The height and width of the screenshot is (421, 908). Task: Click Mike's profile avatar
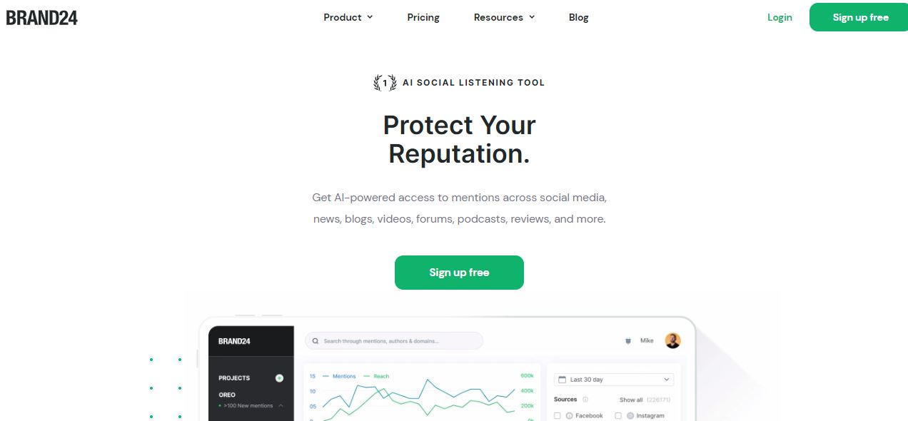coord(672,340)
